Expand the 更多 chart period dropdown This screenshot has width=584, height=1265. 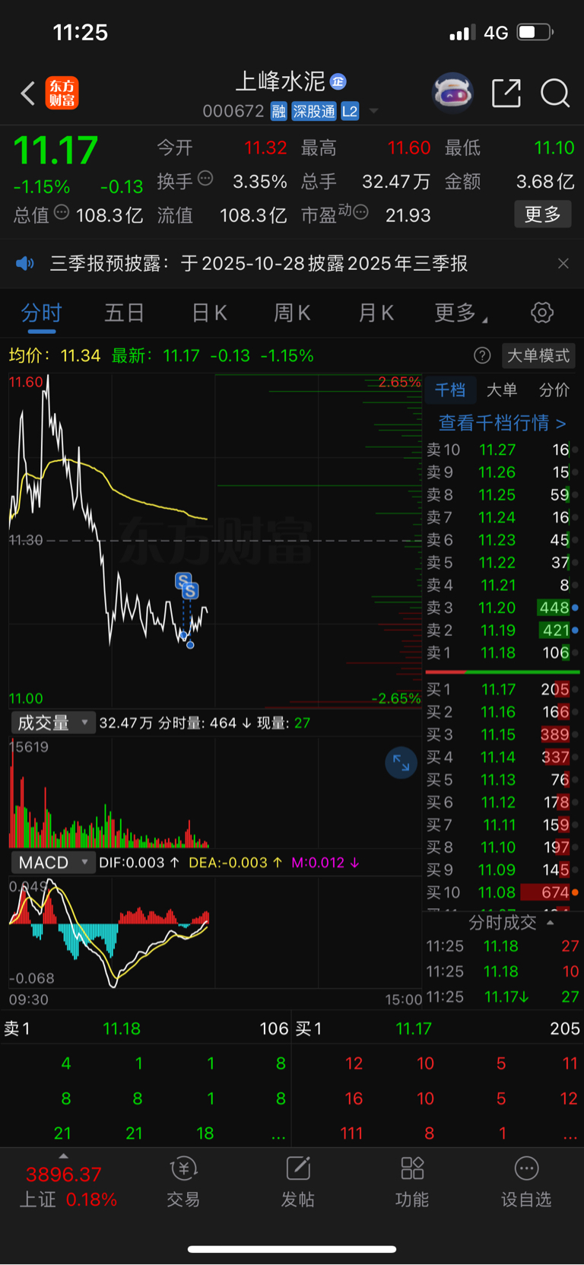click(x=461, y=313)
